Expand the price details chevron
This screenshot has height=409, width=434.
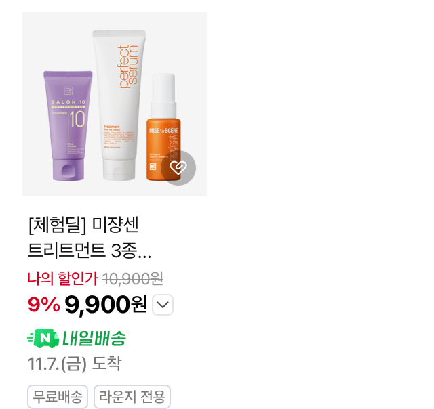(163, 305)
